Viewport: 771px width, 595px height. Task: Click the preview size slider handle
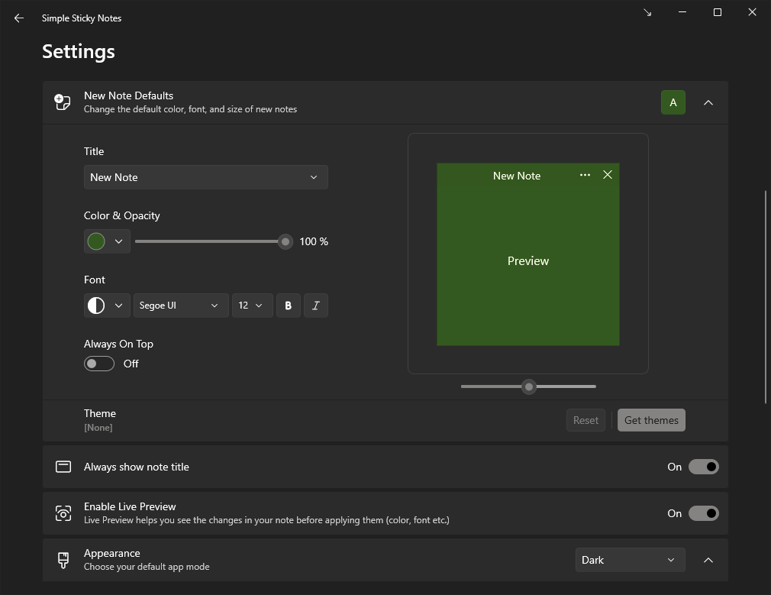528,386
